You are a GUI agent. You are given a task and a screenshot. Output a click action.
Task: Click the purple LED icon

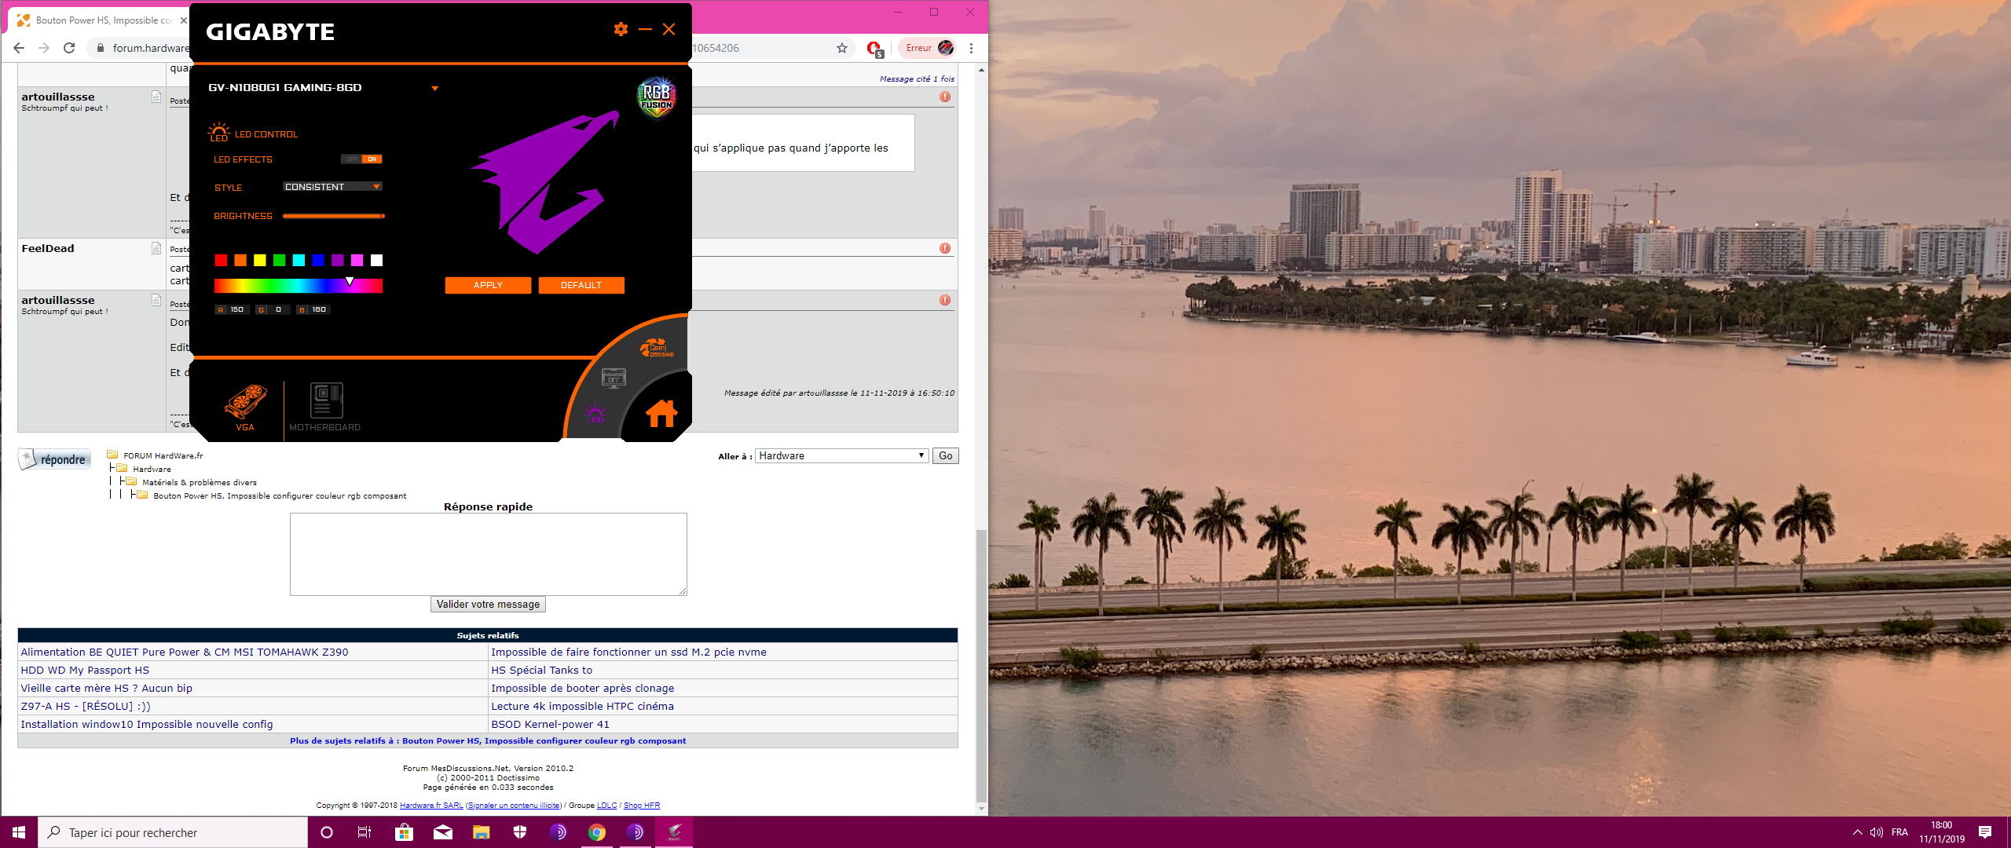tap(595, 413)
